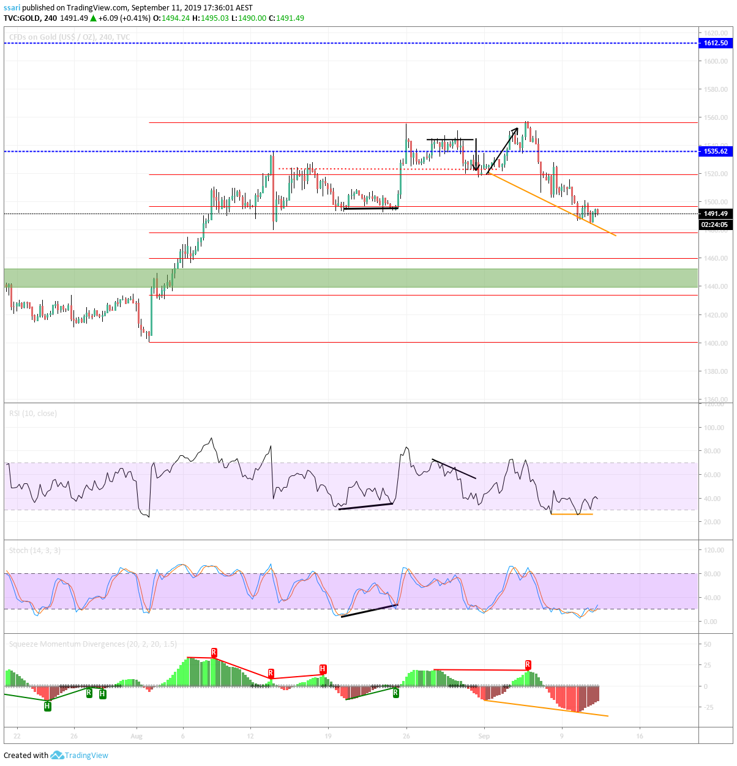This screenshot has height=766, width=737.
Task: Click the '16' date axis label
Action: 640,736
